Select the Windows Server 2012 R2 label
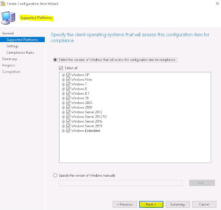221x210 pixels. 89,117
